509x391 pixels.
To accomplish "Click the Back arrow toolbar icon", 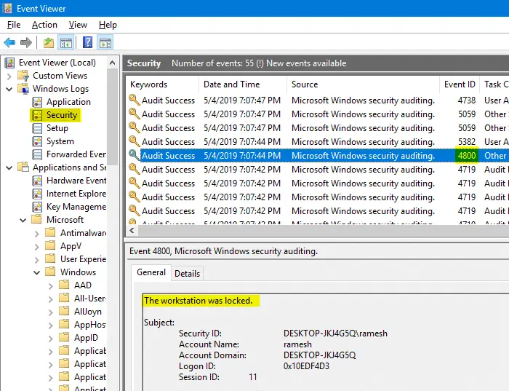I will pos(9,42).
